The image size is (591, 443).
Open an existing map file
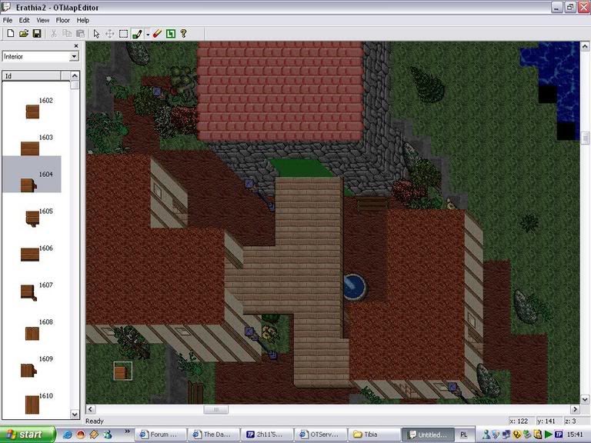(x=24, y=34)
